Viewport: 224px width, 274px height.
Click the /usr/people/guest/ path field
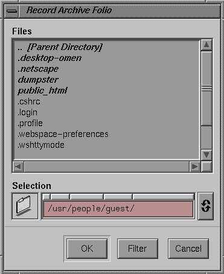tap(118, 209)
